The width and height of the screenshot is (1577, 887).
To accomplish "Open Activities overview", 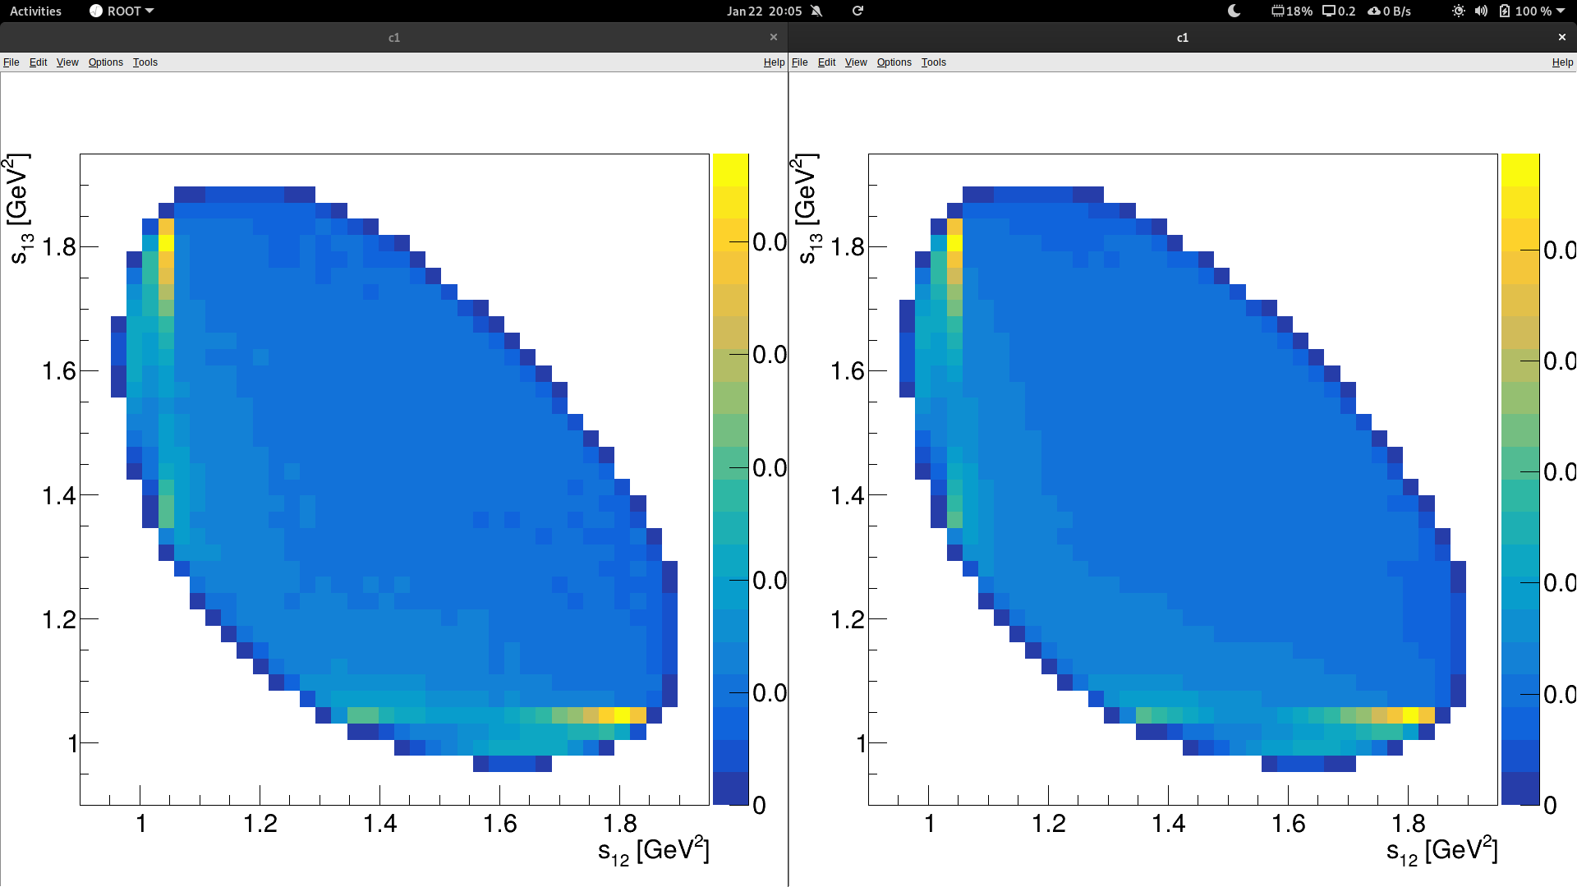I will pyautogui.click(x=35, y=11).
